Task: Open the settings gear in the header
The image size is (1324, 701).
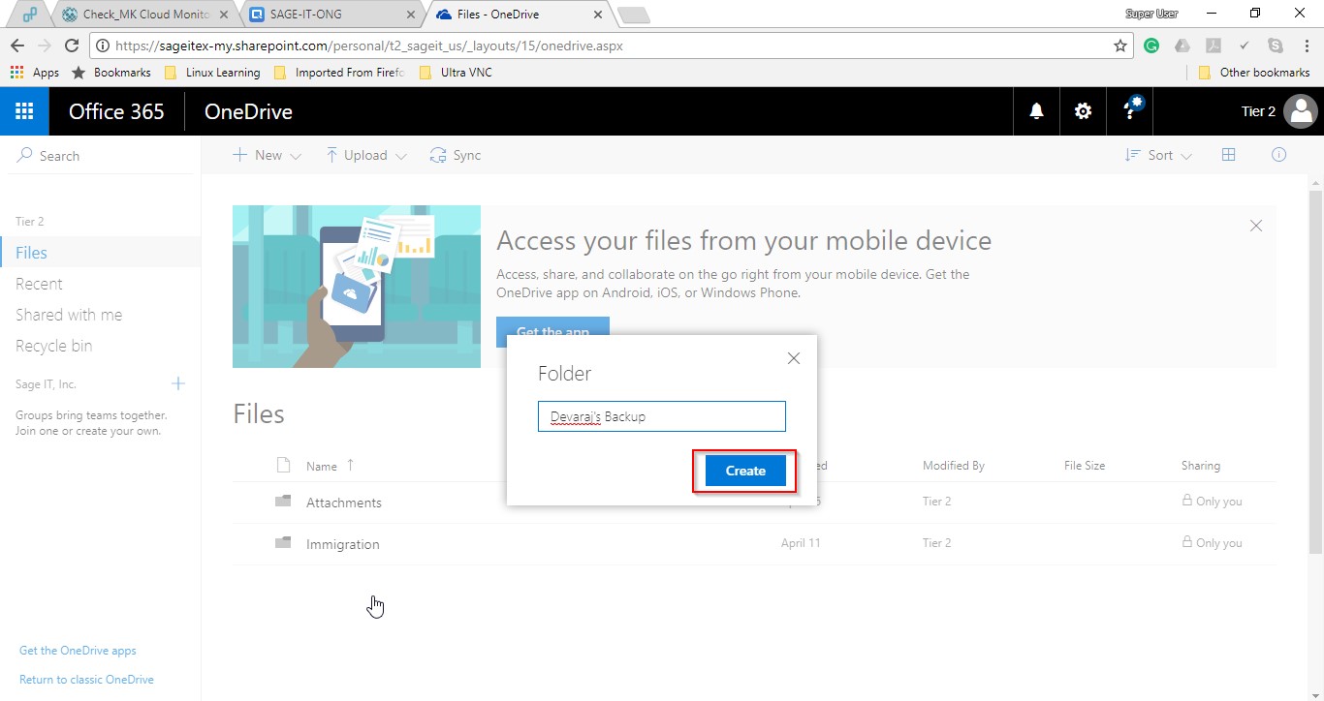Action: tap(1083, 111)
